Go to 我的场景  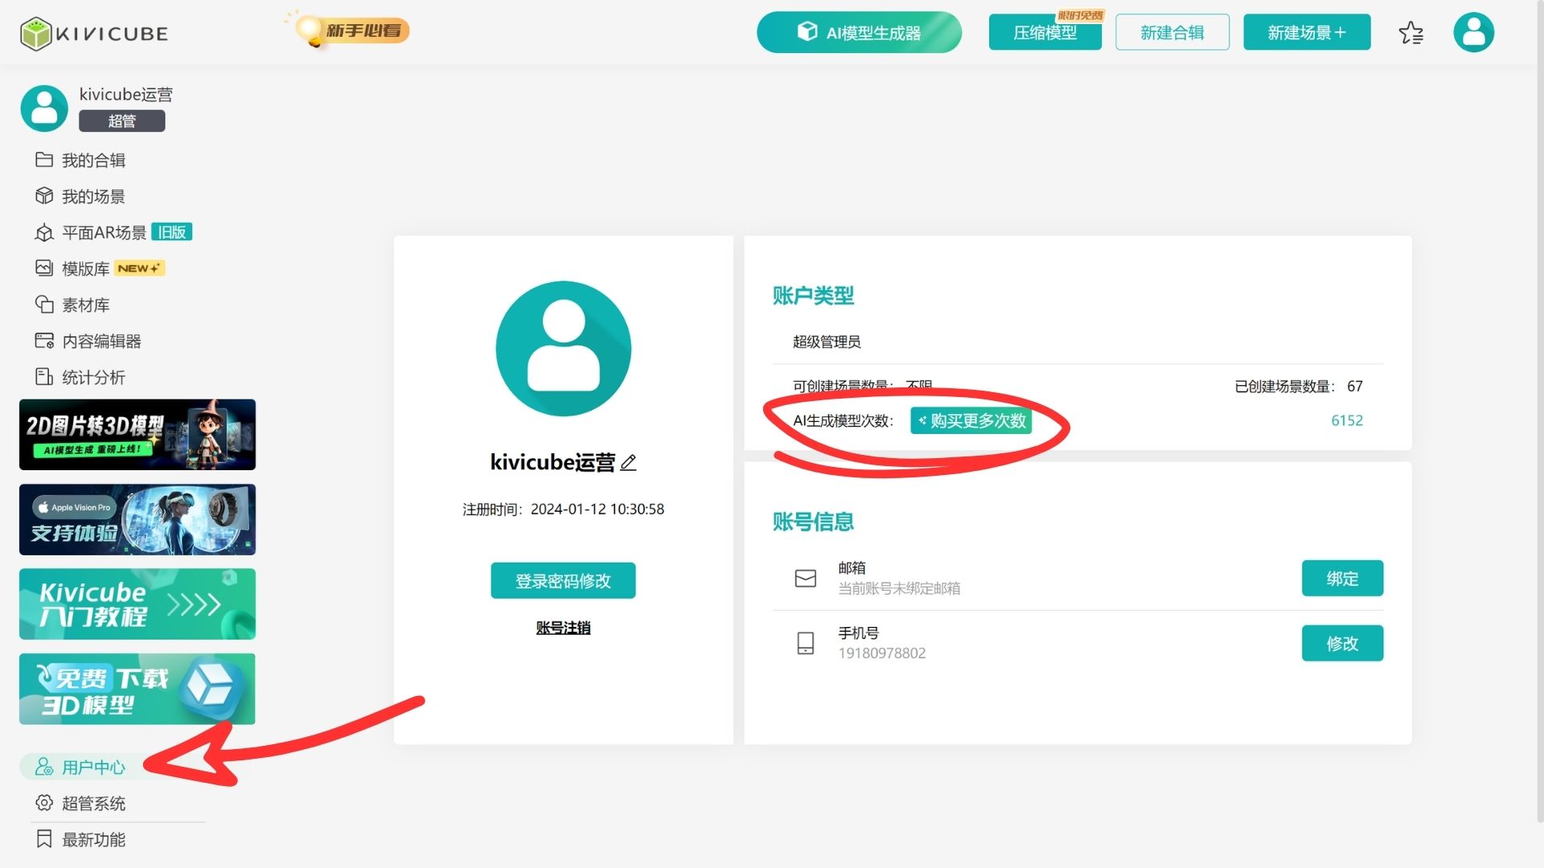[x=93, y=196]
